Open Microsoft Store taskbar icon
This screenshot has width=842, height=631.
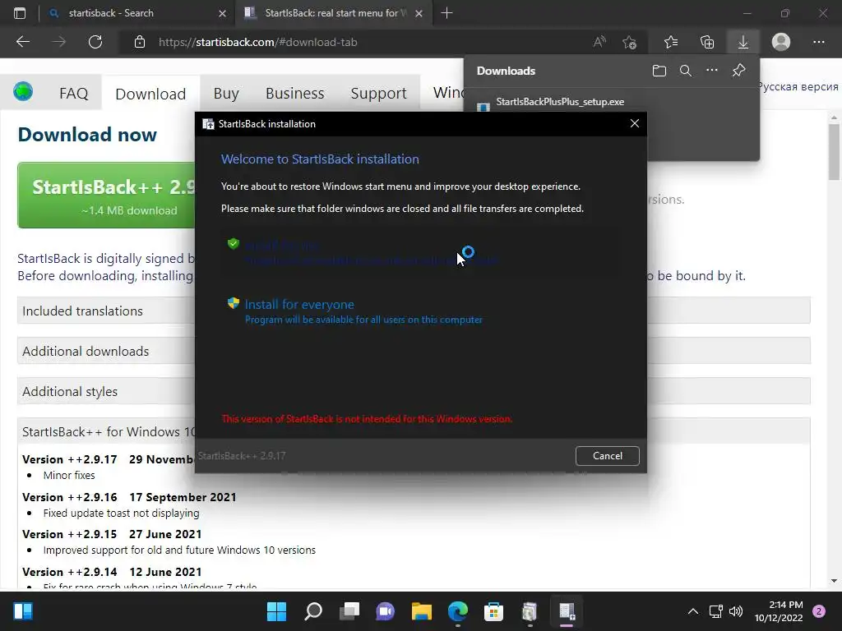(x=493, y=611)
